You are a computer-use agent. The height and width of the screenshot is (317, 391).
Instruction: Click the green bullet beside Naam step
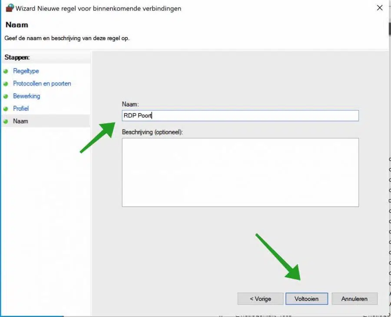tap(6, 121)
